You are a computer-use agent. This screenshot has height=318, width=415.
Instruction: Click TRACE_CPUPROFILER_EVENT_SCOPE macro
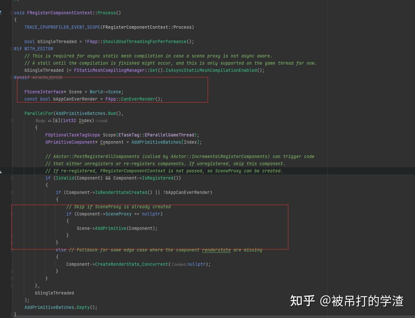point(62,27)
